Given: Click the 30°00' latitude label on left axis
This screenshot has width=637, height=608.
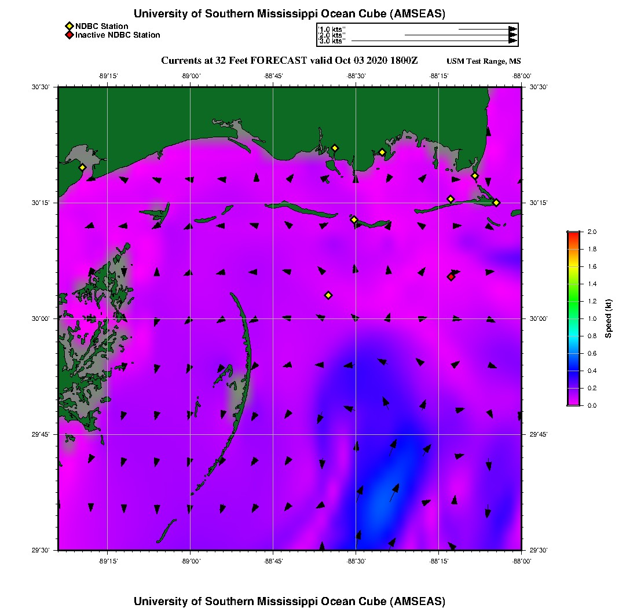Looking at the screenshot, I should coord(44,318).
